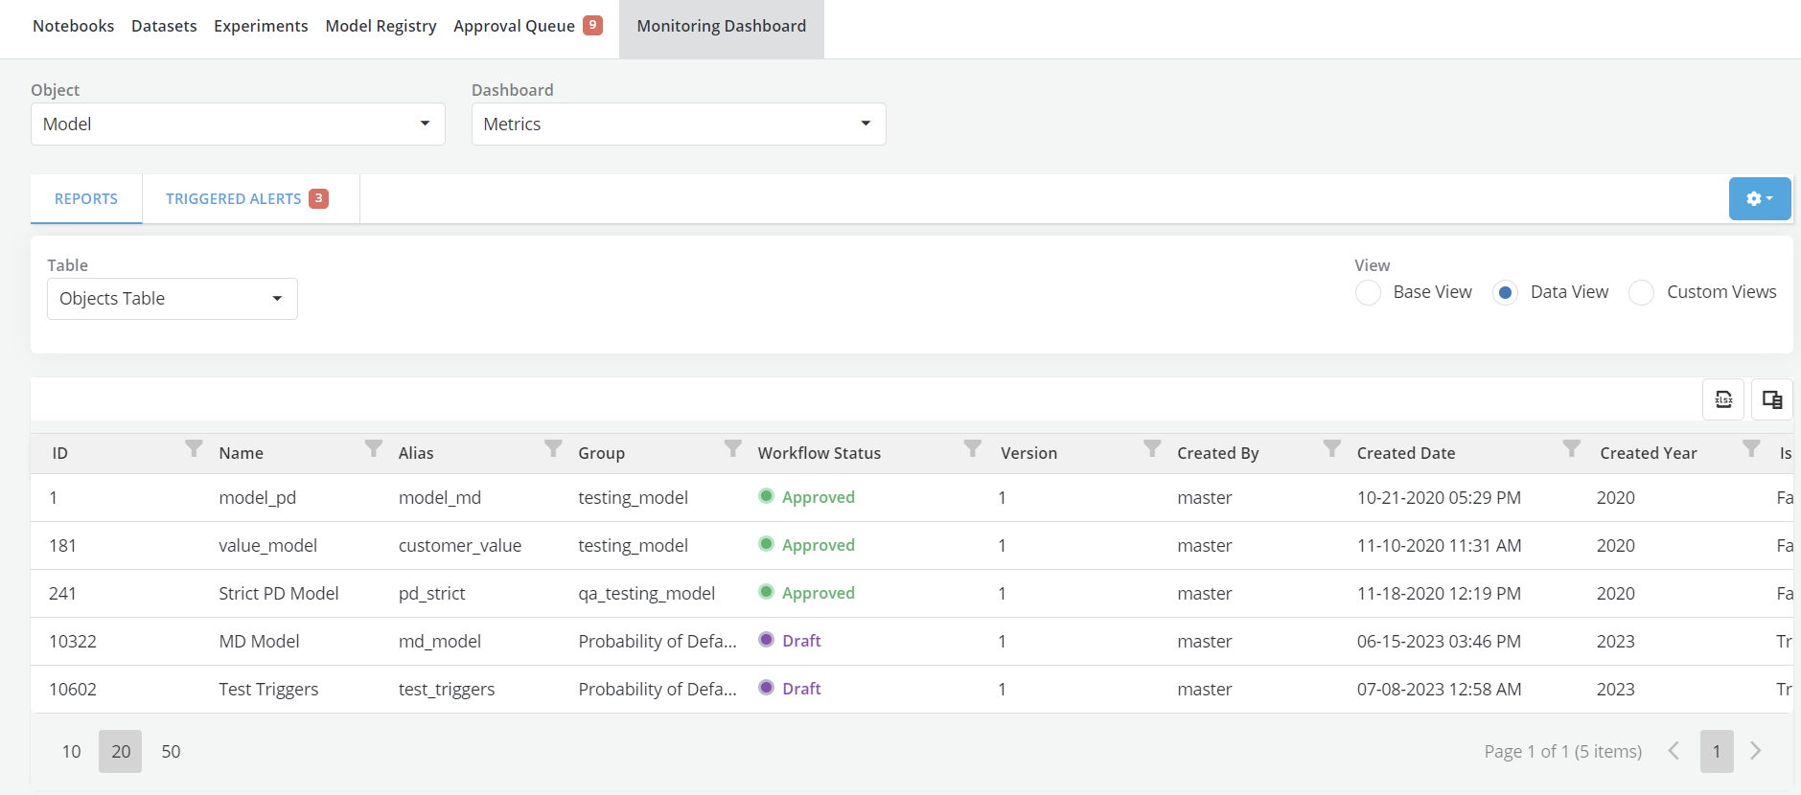Open filter for Created By column
This screenshot has height=795, width=1801.
tap(1331, 448)
